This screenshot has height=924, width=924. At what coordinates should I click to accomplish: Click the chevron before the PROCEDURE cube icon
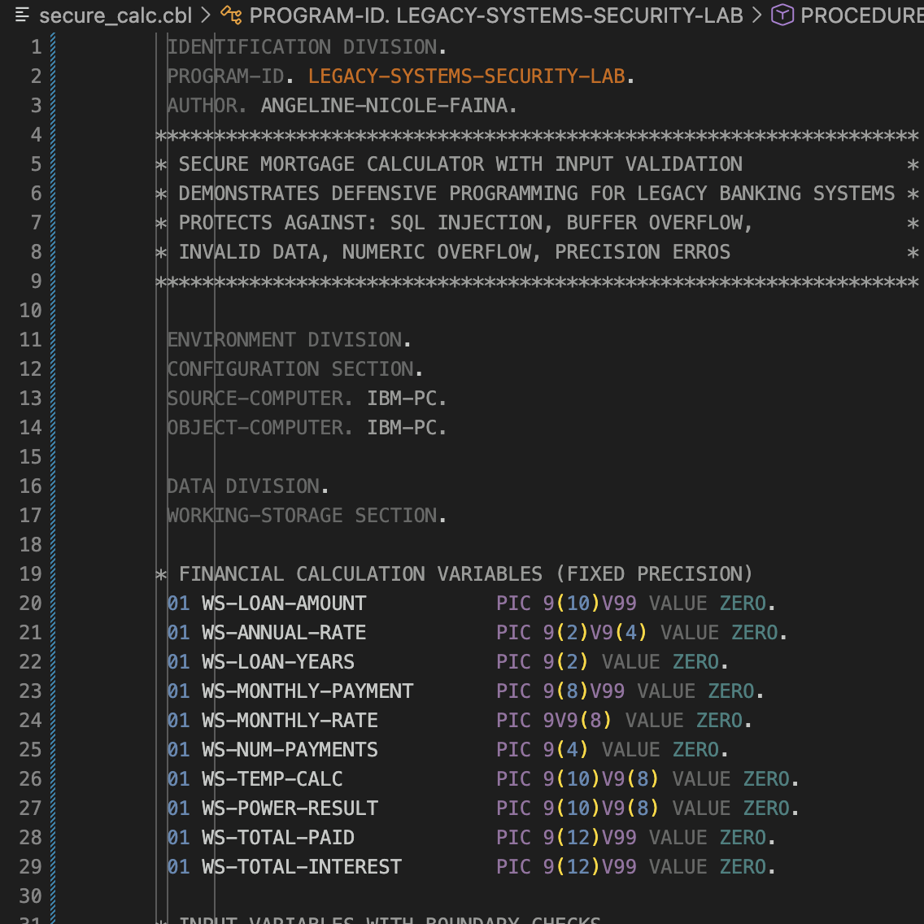[x=757, y=15]
